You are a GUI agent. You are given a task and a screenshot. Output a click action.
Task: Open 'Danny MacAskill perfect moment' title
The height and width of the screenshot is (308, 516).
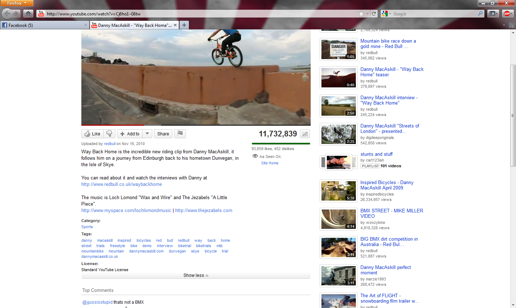386,270
